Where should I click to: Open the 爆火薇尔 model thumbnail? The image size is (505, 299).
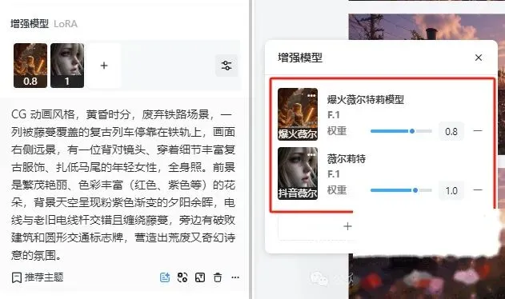298,114
